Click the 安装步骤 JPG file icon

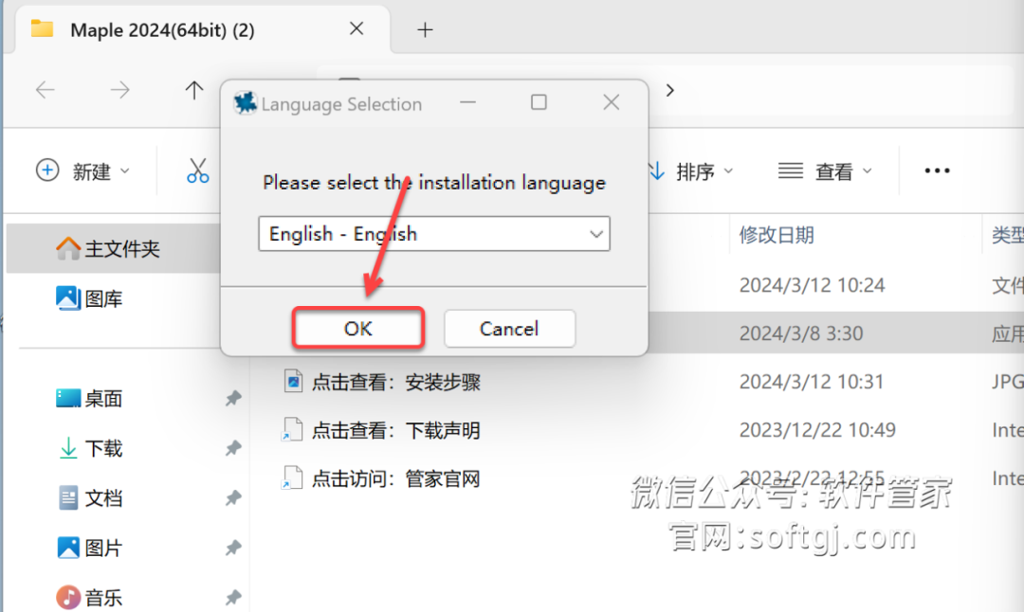(293, 381)
